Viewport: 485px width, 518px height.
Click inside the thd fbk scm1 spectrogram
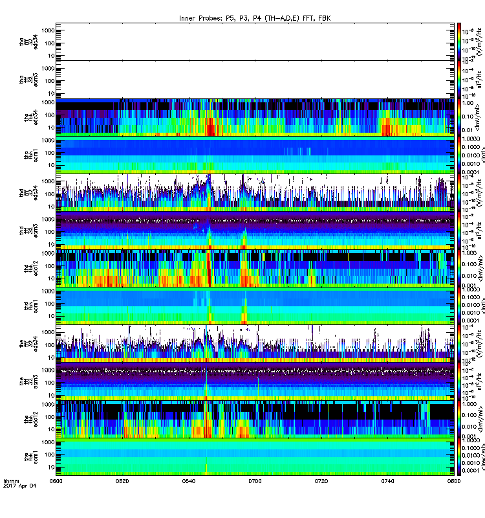[x=255, y=306]
